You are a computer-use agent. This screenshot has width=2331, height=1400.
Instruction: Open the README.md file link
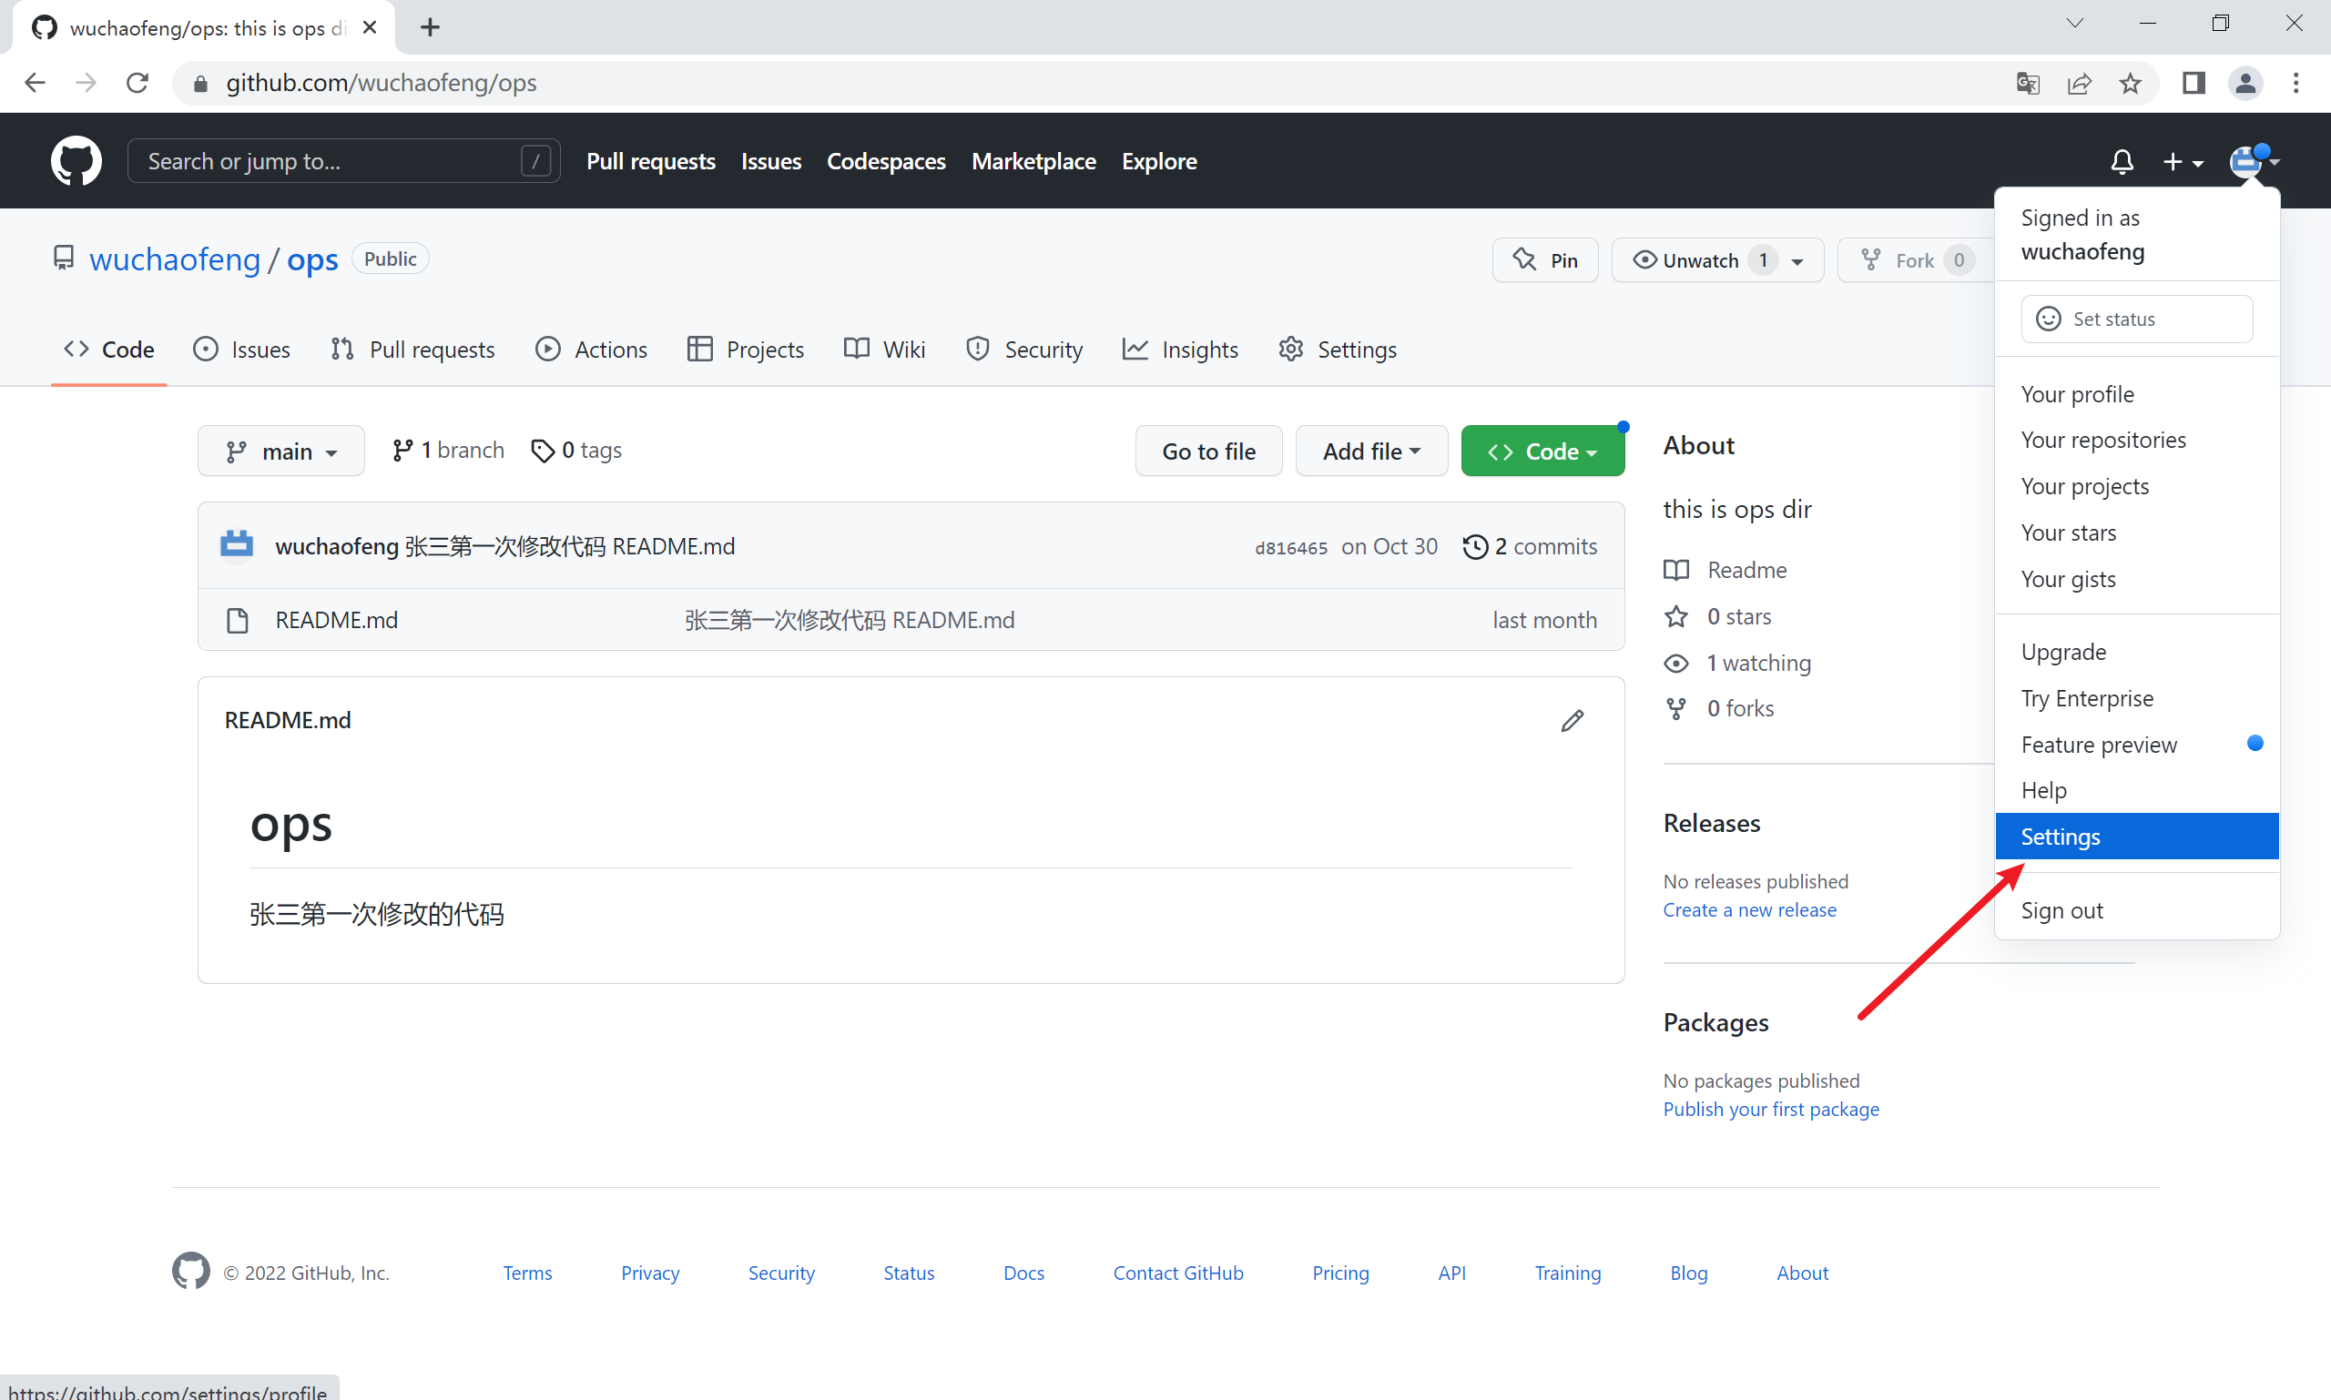[336, 621]
